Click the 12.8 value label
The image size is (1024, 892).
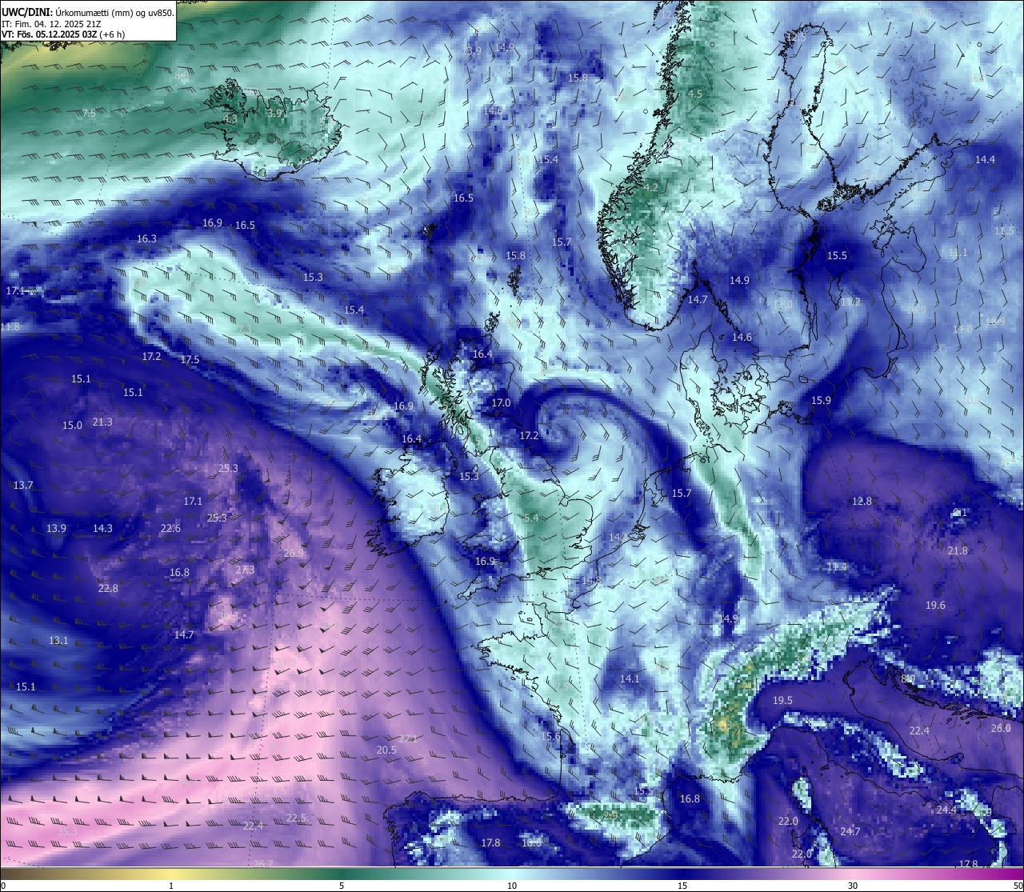click(x=862, y=501)
